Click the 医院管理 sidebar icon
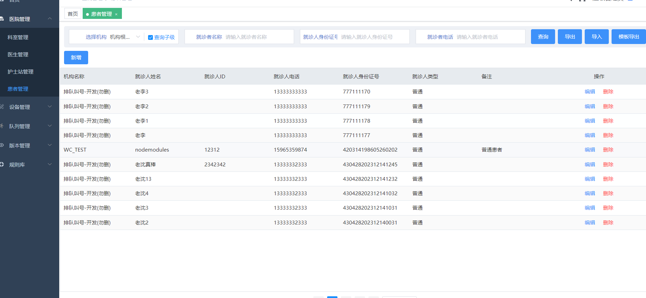 coord(2,19)
